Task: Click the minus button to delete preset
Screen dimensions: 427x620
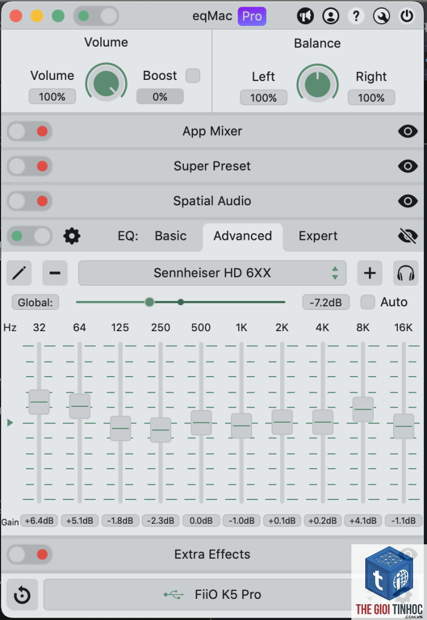Action: [x=55, y=273]
